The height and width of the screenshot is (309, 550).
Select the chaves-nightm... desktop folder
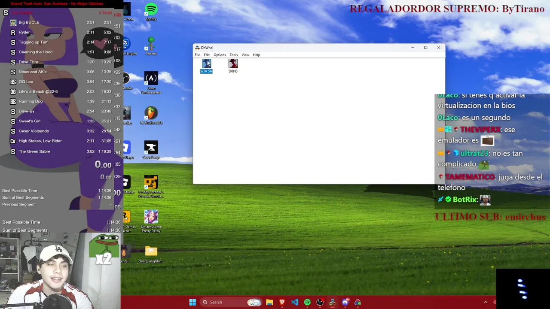(151, 254)
